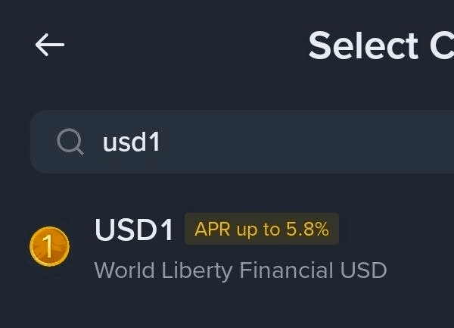Click the 'Select C' page heading
Image resolution: width=454 pixels, height=328 pixels.
click(x=380, y=46)
